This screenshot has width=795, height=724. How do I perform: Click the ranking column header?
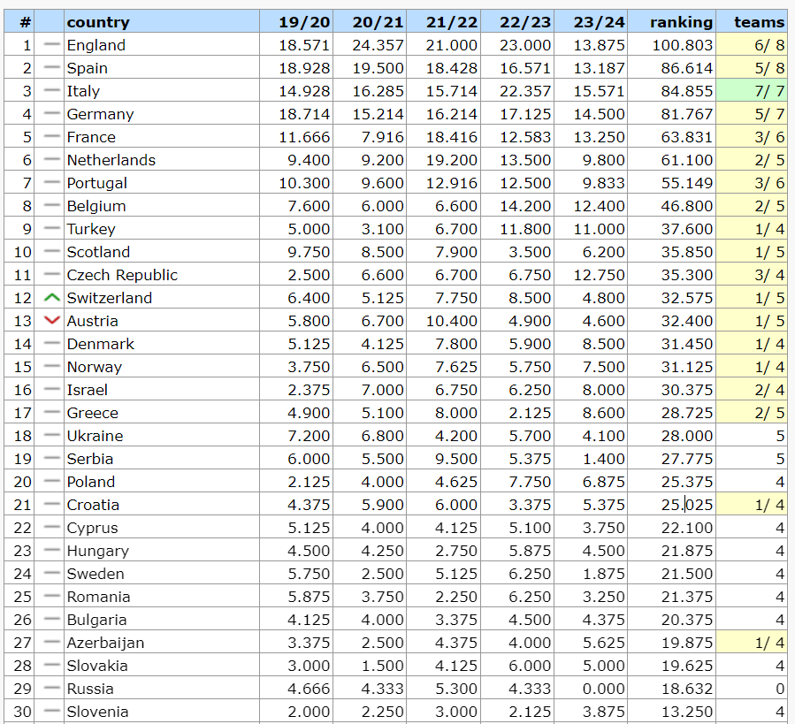680,22
